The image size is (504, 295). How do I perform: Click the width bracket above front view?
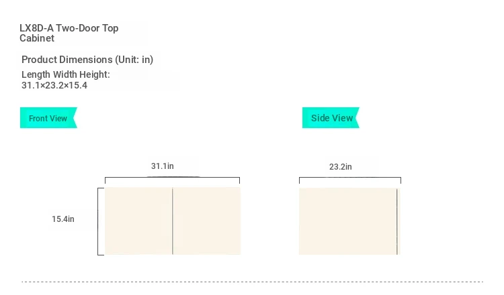pos(172,180)
